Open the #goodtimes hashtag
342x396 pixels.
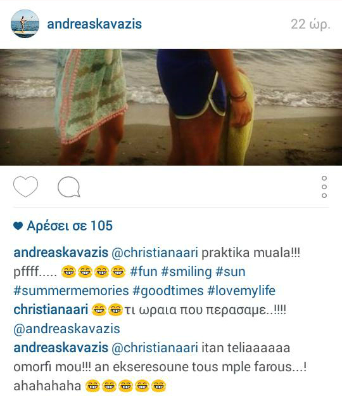[x=168, y=291]
